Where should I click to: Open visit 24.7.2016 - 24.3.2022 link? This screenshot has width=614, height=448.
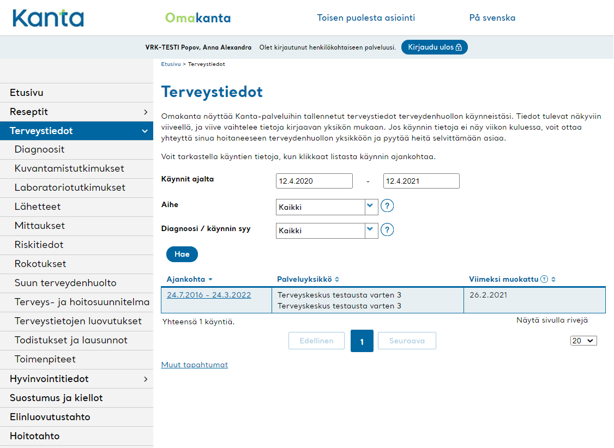tap(209, 295)
